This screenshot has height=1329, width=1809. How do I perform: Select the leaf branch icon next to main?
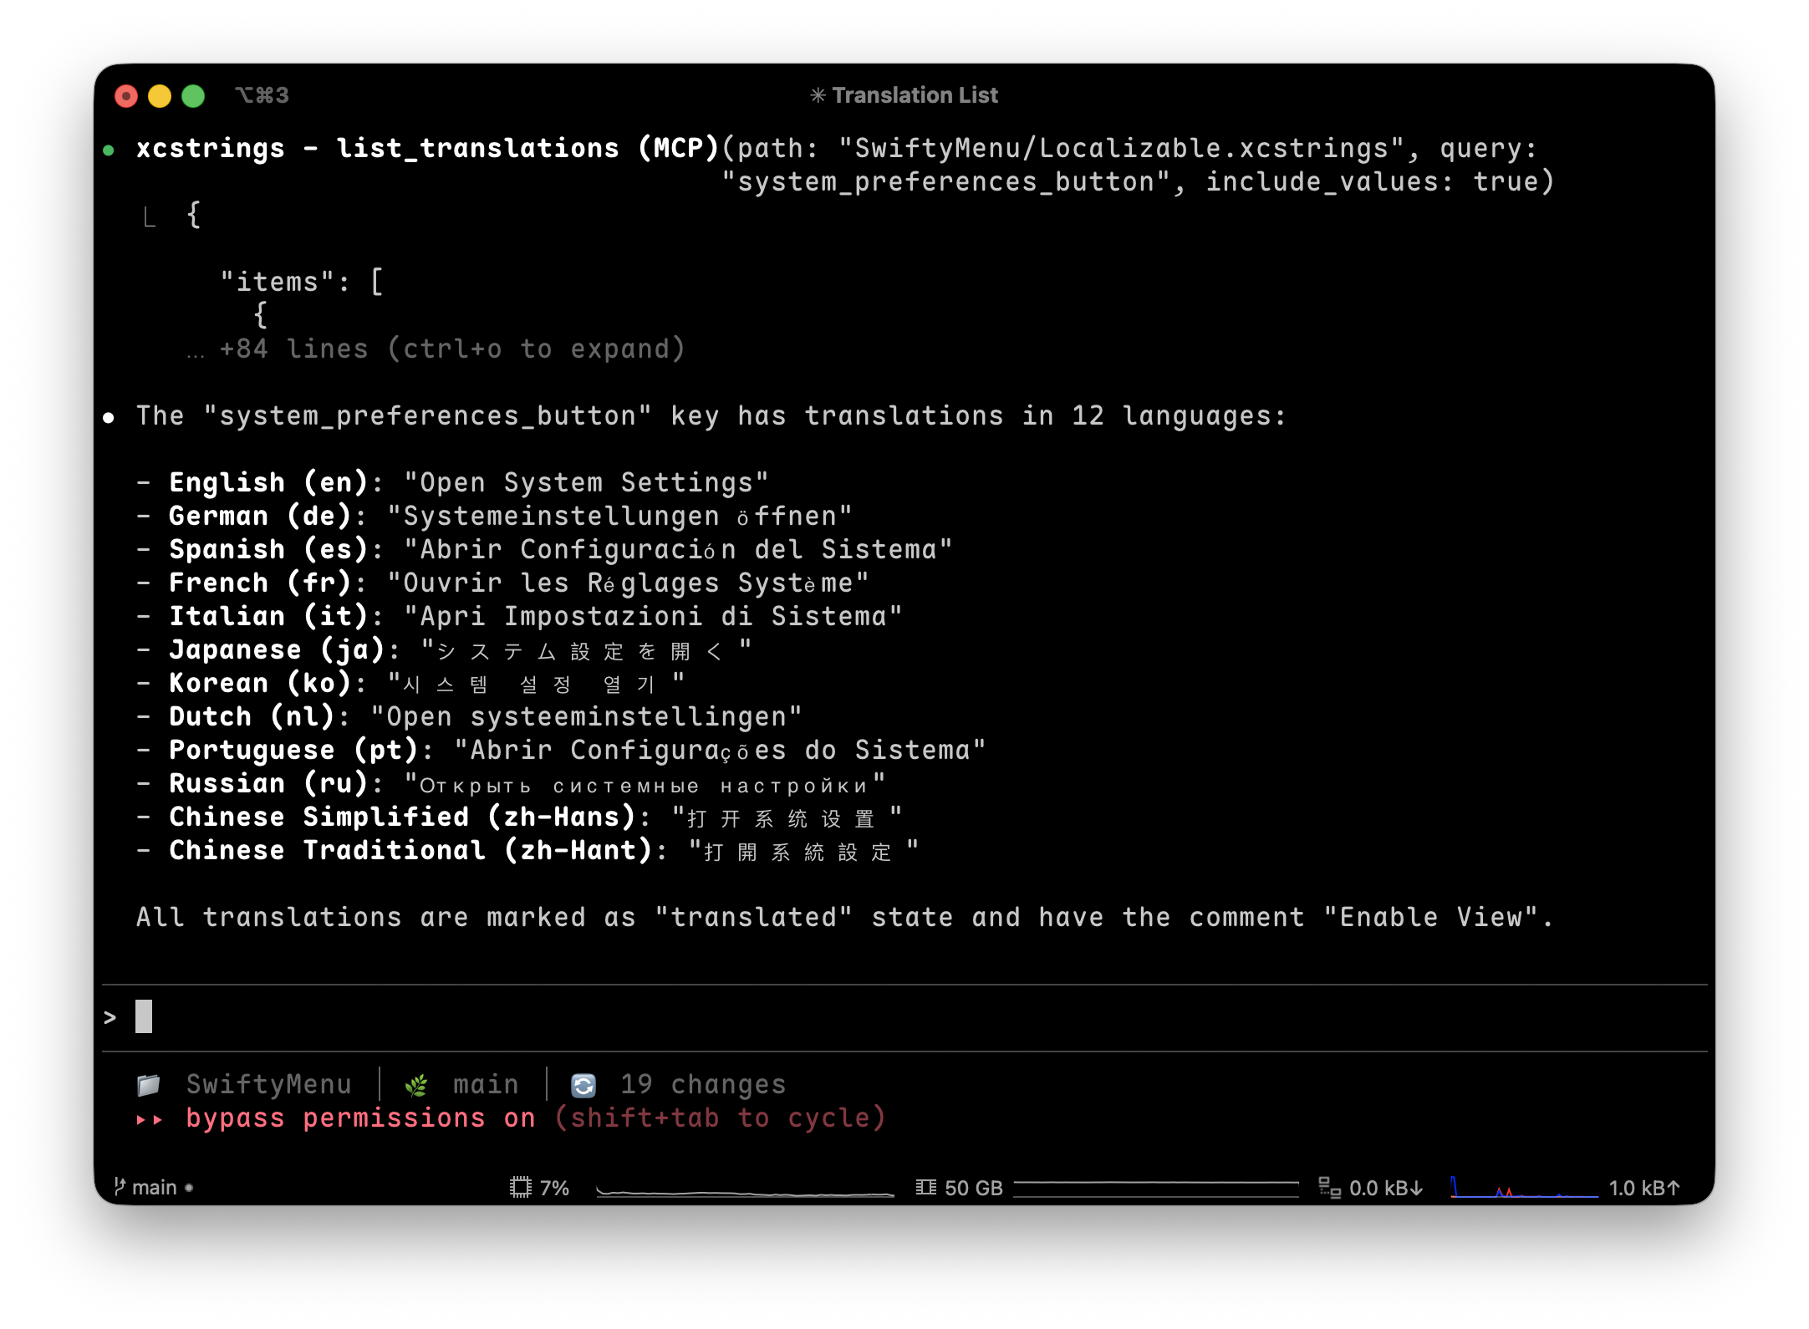415,1083
